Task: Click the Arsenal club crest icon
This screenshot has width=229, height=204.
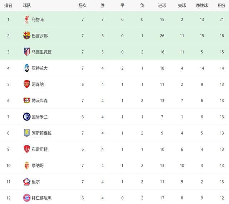Action: [27, 84]
